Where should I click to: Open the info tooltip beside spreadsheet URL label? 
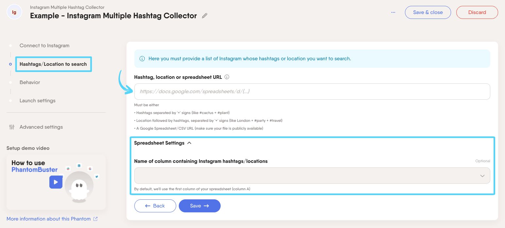pyautogui.click(x=227, y=77)
